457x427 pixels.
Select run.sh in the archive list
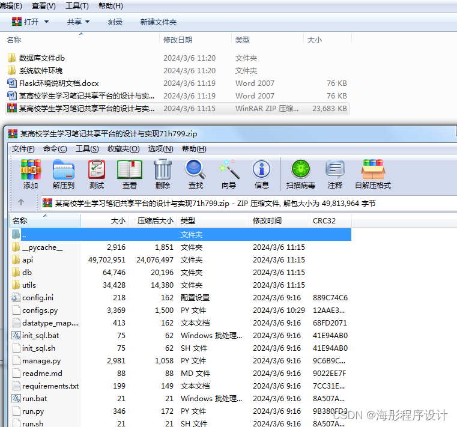pos(180,423)
